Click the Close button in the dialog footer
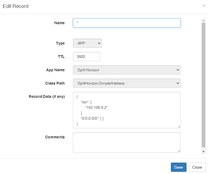This screenshot has width=208, height=174. pos(197,167)
